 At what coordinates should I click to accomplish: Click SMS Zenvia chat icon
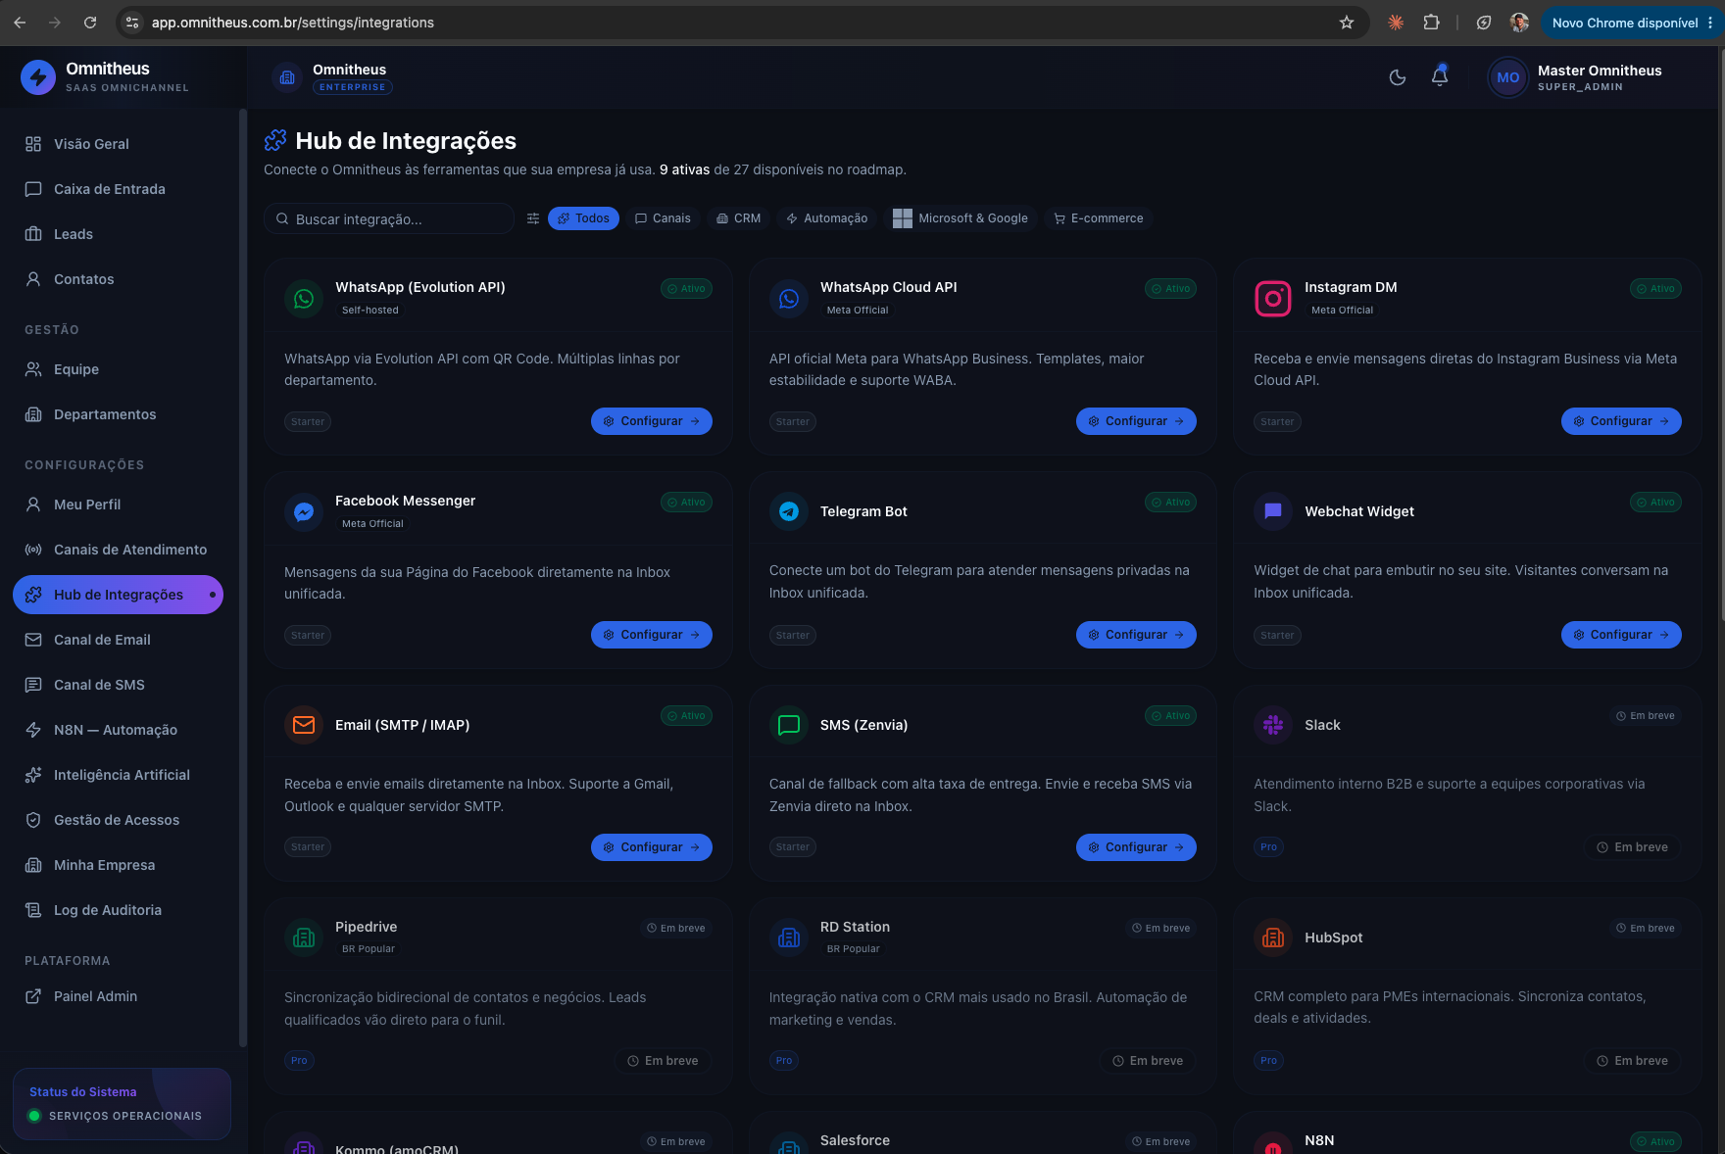pos(789,725)
